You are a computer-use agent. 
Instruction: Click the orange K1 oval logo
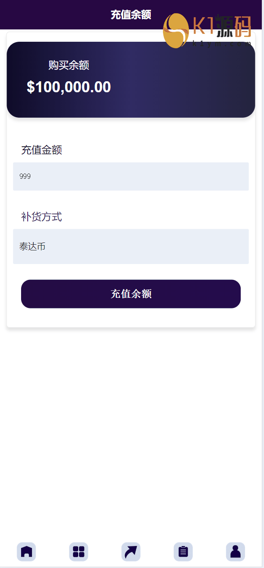pyautogui.click(x=176, y=30)
